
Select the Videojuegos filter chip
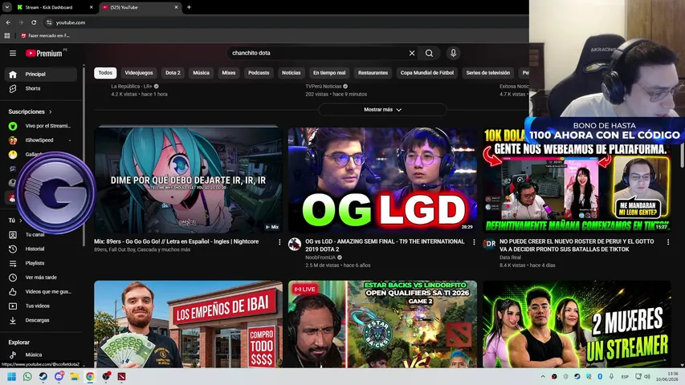pyautogui.click(x=139, y=73)
